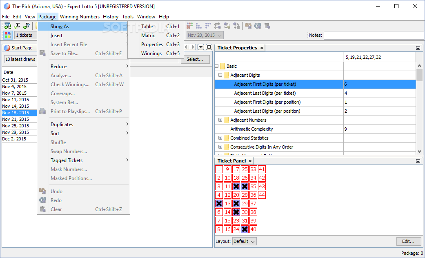
Task: Select the Dec 2, 2015 draw row
Action: click(x=19, y=139)
